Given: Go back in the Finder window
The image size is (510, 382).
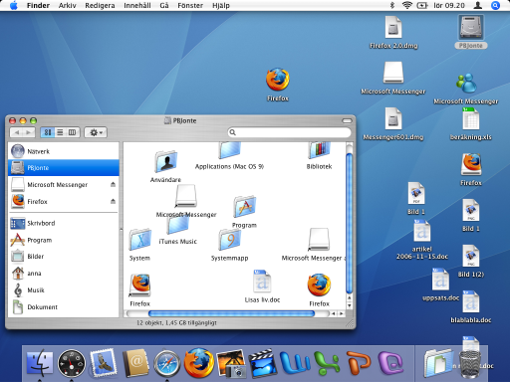Looking at the screenshot, I should (16, 132).
